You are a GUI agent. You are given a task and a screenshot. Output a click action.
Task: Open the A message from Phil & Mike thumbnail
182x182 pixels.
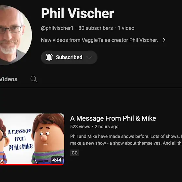pos(32,139)
